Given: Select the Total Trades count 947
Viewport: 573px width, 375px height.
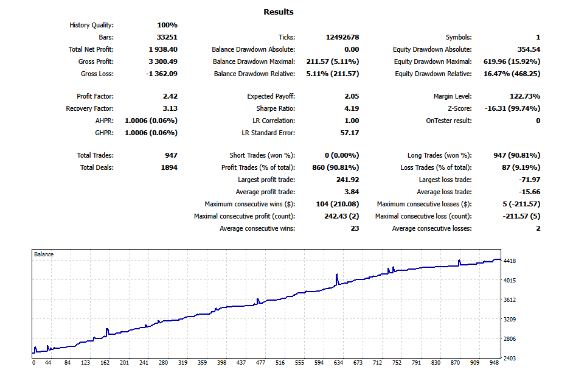Looking at the screenshot, I should 171,155.
